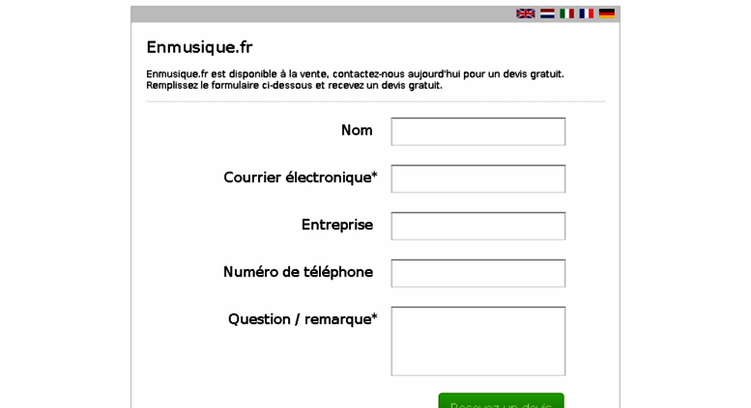751x408 pixels.
Task: Click the Courrier électronique* label
Action: [x=301, y=177]
